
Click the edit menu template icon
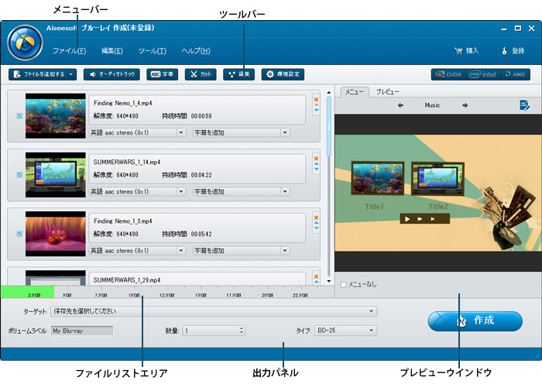point(525,105)
